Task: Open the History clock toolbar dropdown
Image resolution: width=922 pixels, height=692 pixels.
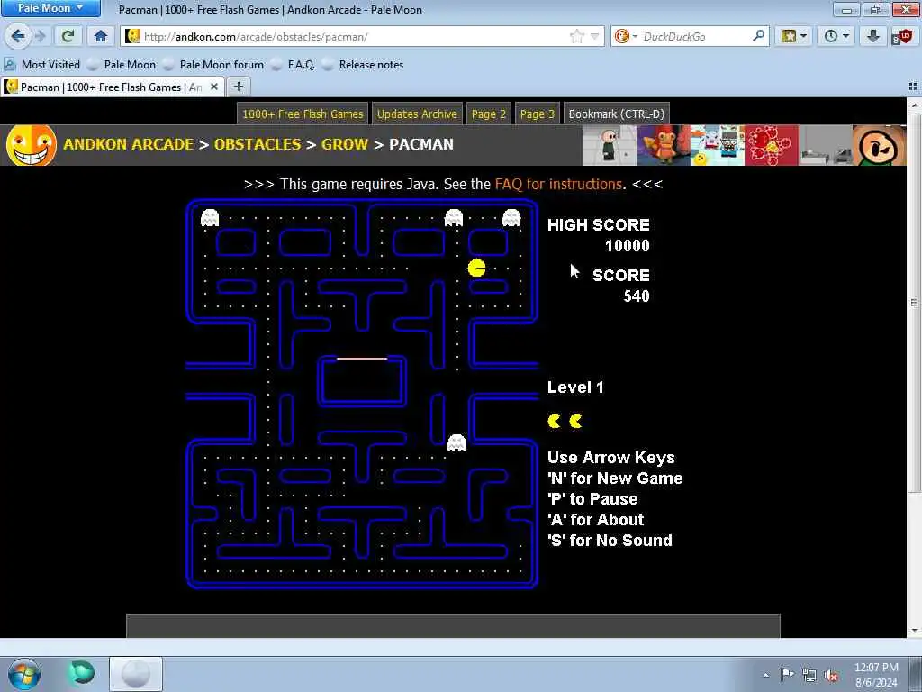Action: pyautogui.click(x=836, y=36)
